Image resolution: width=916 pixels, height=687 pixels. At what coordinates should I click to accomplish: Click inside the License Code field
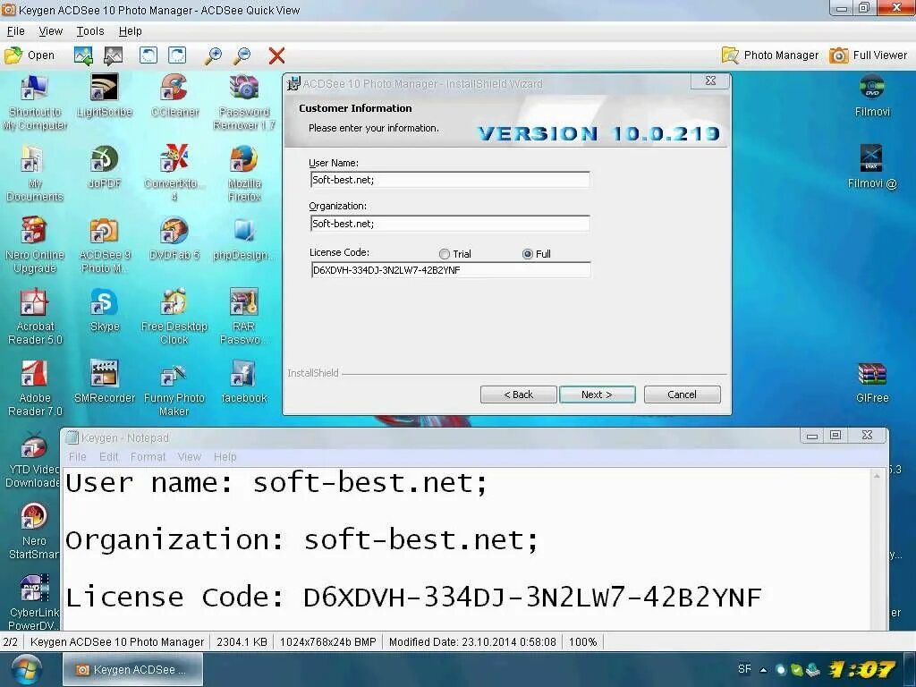pyautogui.click(x=451, y=270)
